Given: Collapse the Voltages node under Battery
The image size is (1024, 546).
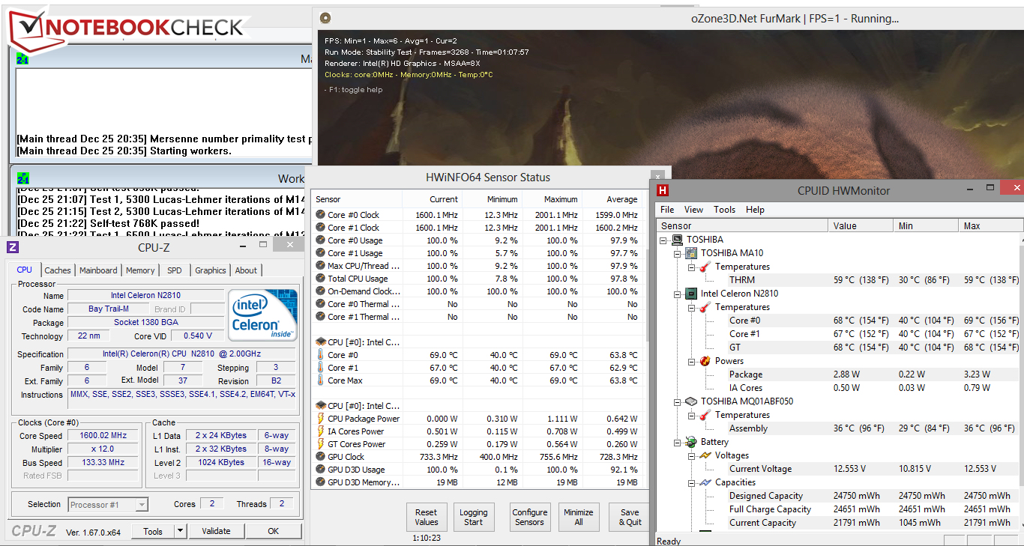Looking at the screenshot, I should pos(691,455).
